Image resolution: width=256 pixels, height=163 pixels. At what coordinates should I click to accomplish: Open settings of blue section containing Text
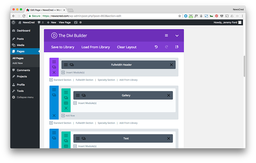click(x=54, y=133)
